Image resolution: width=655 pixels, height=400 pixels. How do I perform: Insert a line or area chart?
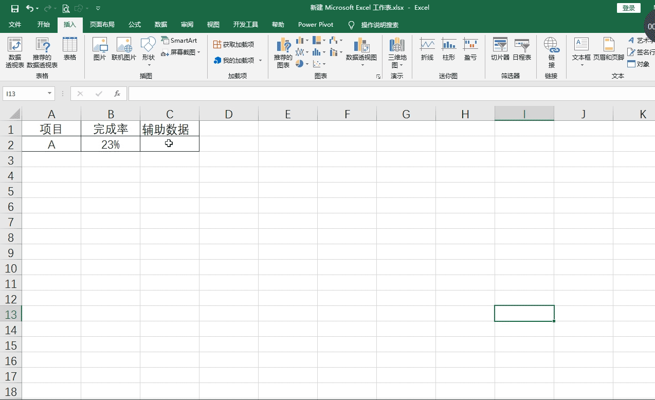(300, 52)
